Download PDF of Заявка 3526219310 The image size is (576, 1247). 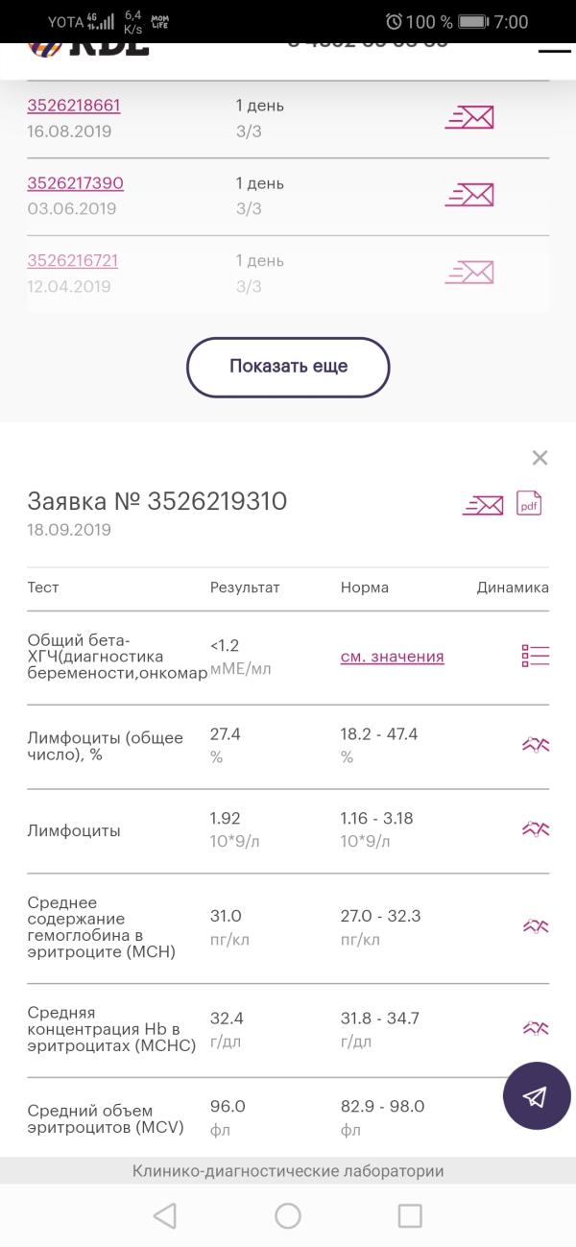[x=530, y=503]
